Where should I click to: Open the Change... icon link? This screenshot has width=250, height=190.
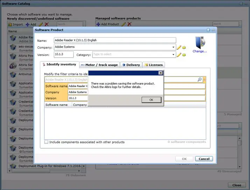pyautogui.click(x=200, y=51)
